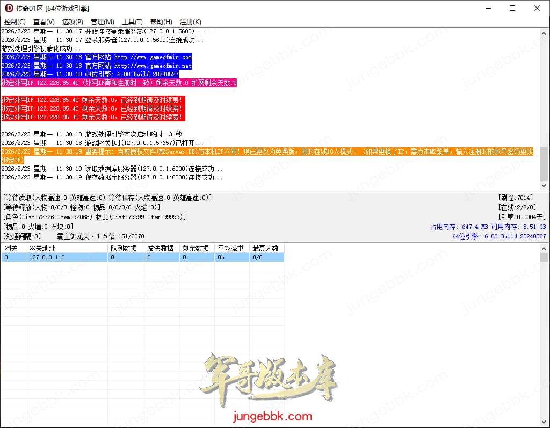Image resolution: width=550 pixels, height=428 pixels.
Task: Click the 最高人数 column header
Action: pyautogui.click(x=266, y=249)
